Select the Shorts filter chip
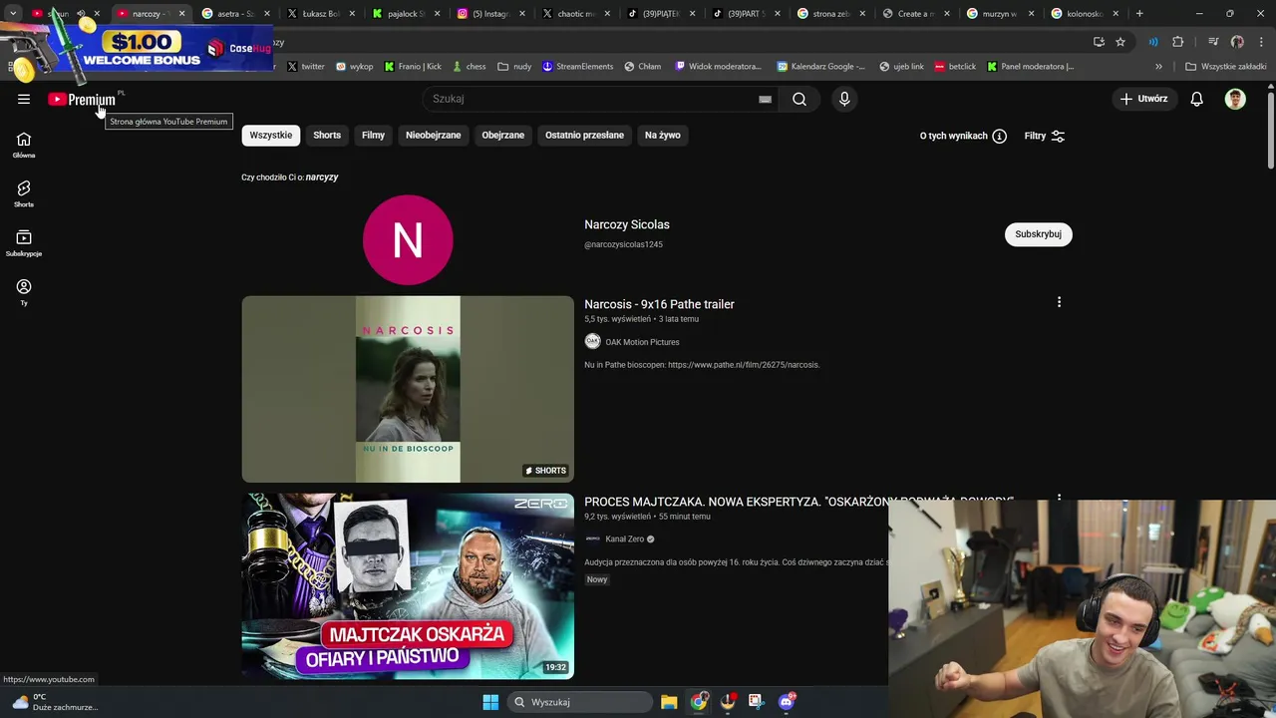The image size is (1276, 718). coord(327,136)
